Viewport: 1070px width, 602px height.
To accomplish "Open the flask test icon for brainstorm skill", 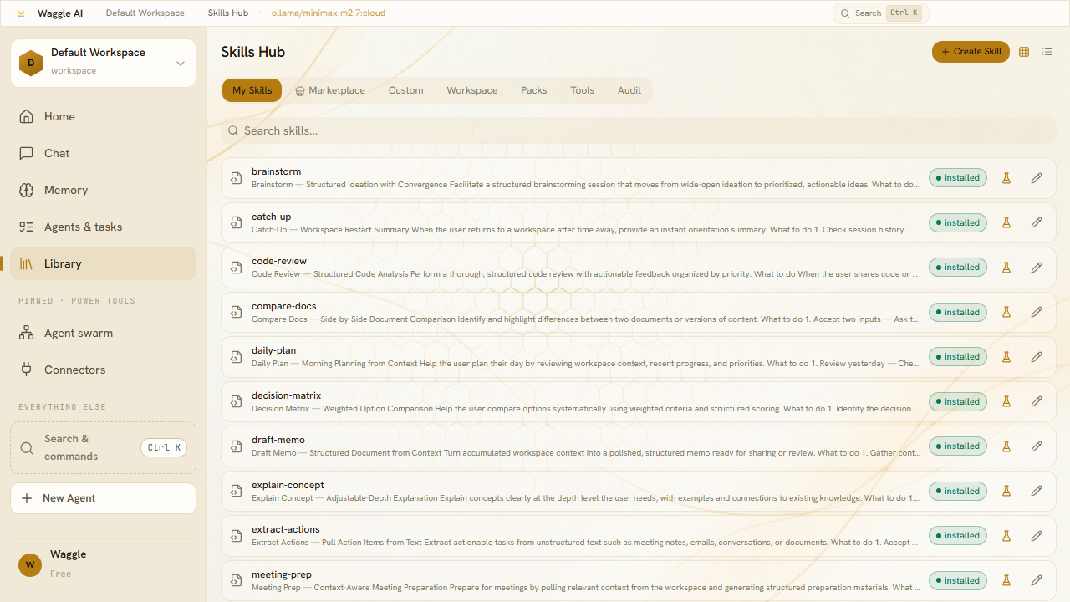I will point(1006,178).
